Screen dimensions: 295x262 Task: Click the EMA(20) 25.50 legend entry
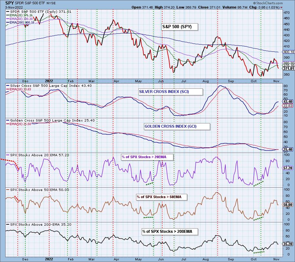pyautogui.click(x=19, y=124)
